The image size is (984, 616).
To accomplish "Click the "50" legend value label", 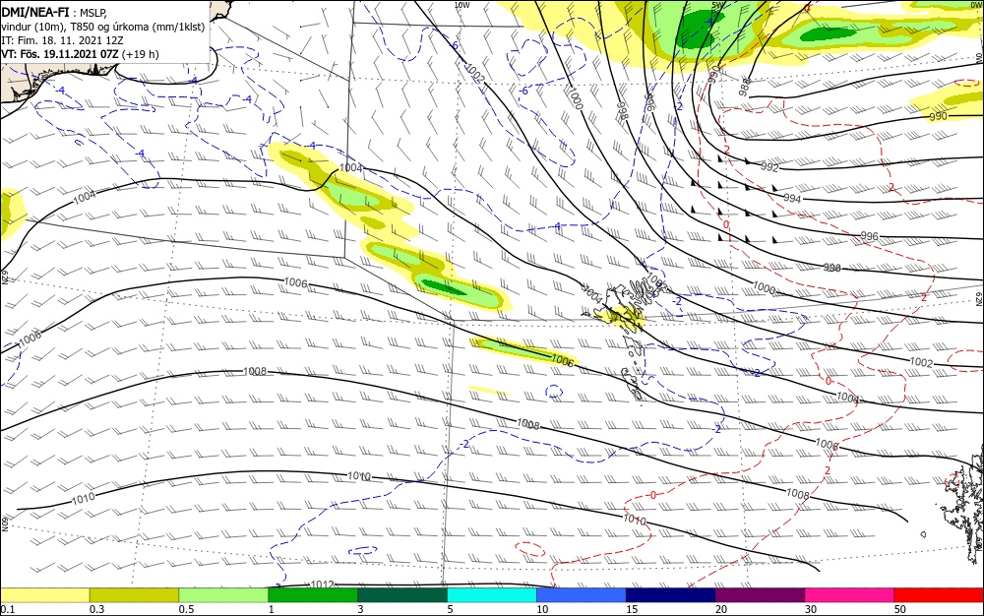I will [900, 609].
